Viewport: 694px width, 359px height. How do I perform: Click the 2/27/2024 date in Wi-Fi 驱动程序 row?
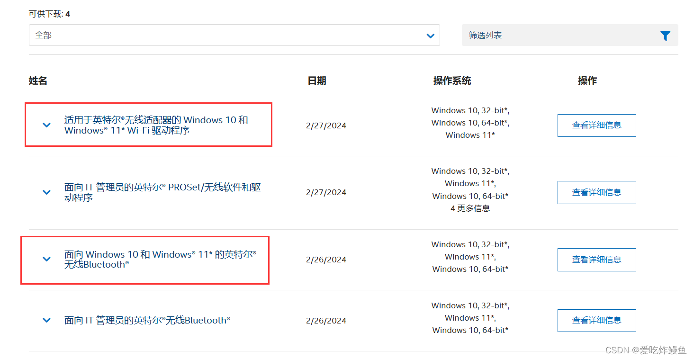click(x=326, y=126)
